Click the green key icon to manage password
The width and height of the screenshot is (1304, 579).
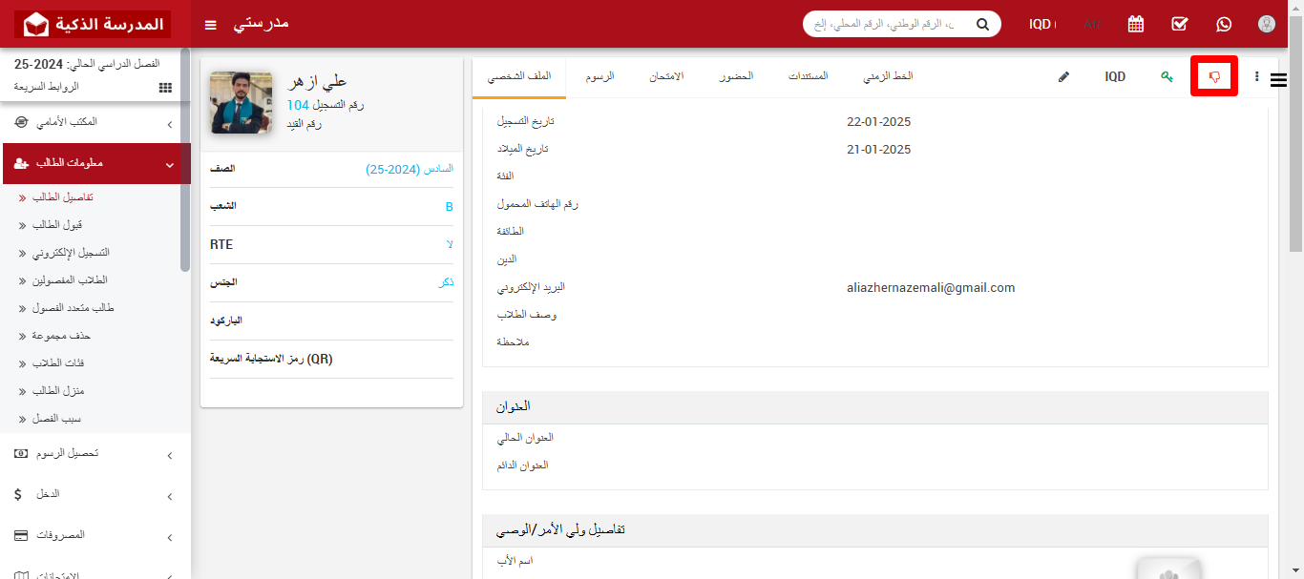click(1167, 76)
